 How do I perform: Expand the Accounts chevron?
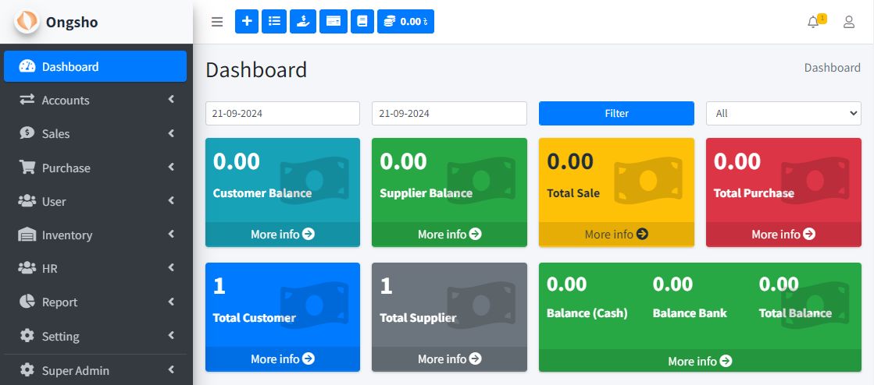point(171,100)
